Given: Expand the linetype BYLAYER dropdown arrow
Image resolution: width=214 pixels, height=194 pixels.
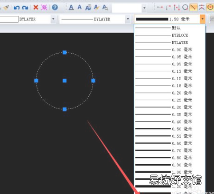Looking at the screenshot, I should pos(128,19).
